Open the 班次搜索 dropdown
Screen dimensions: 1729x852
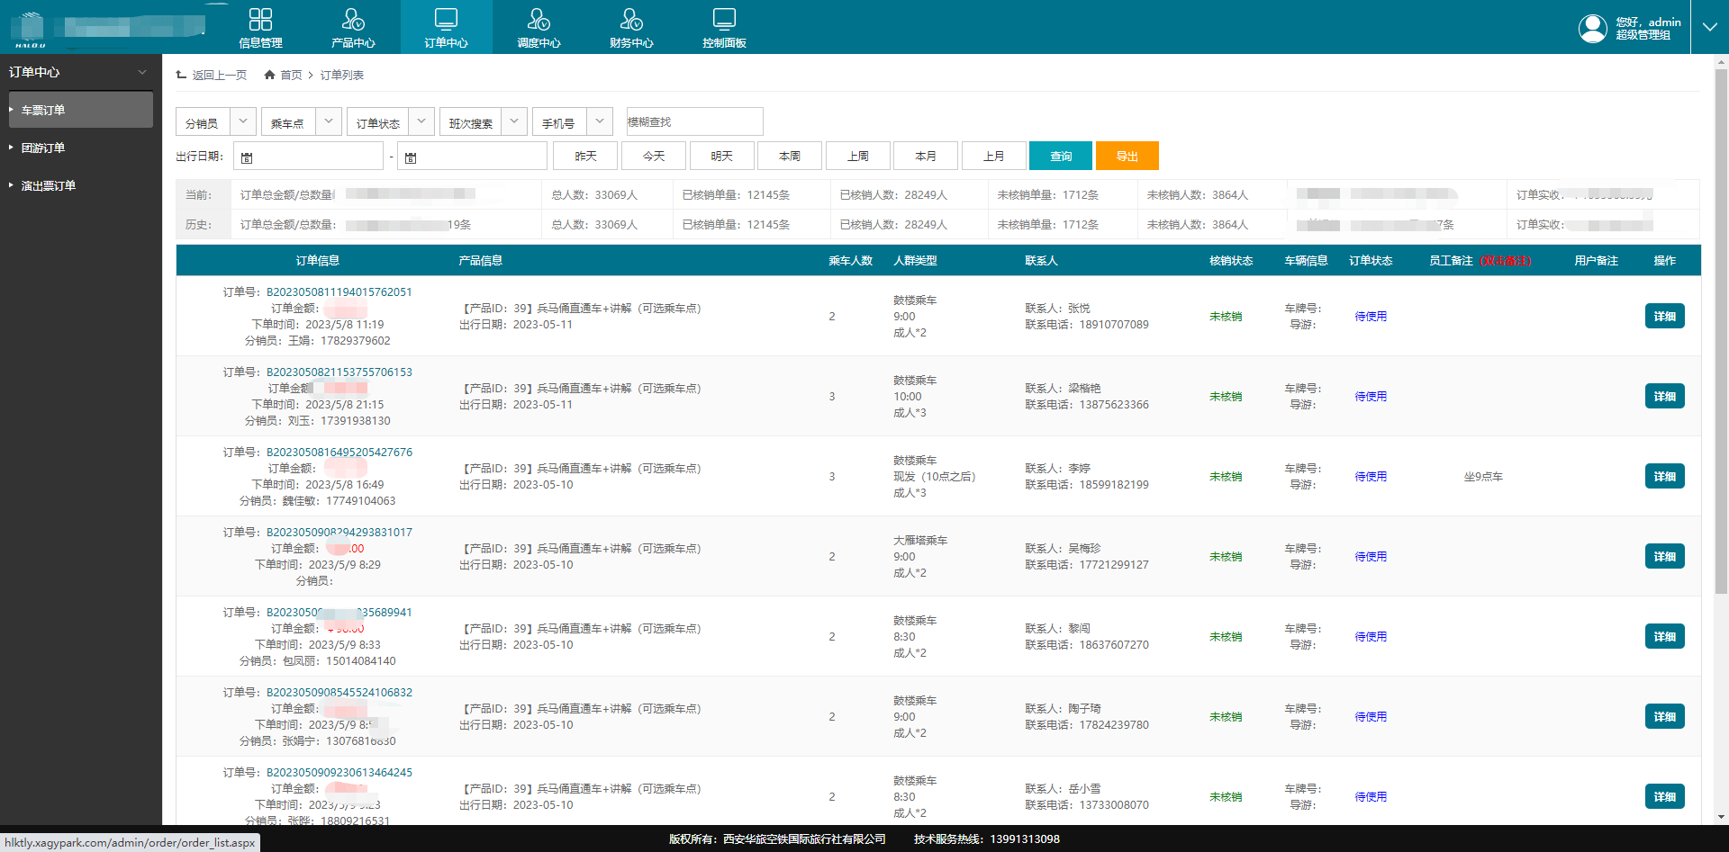[x=484, y=121]
